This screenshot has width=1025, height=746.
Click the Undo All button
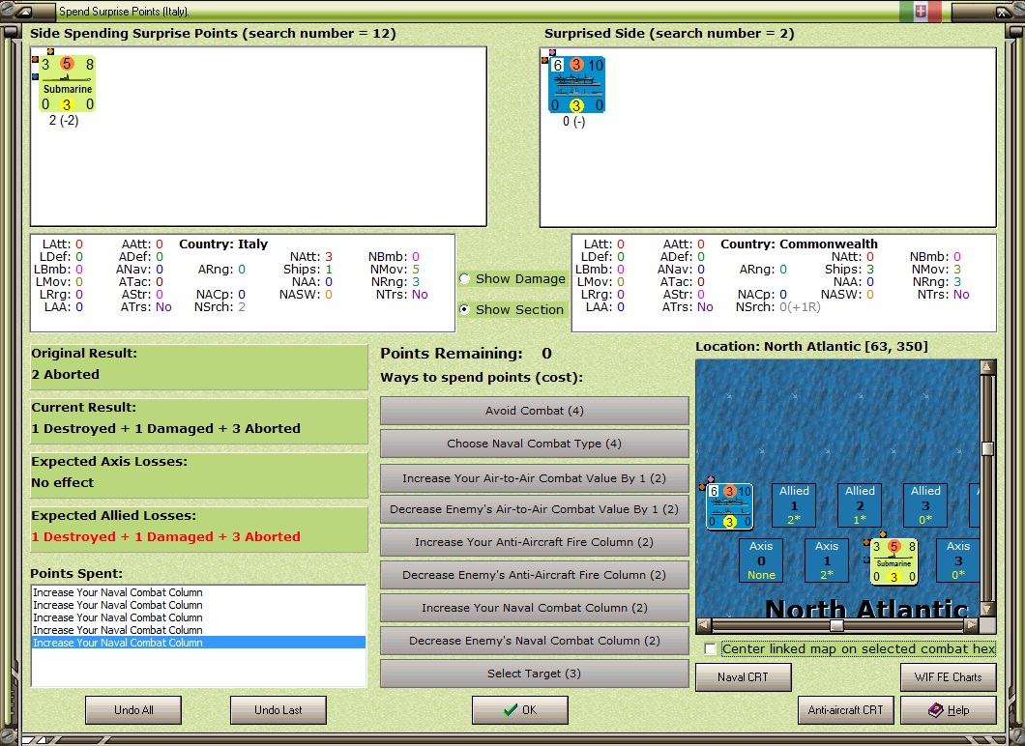(x=133, y=710)
